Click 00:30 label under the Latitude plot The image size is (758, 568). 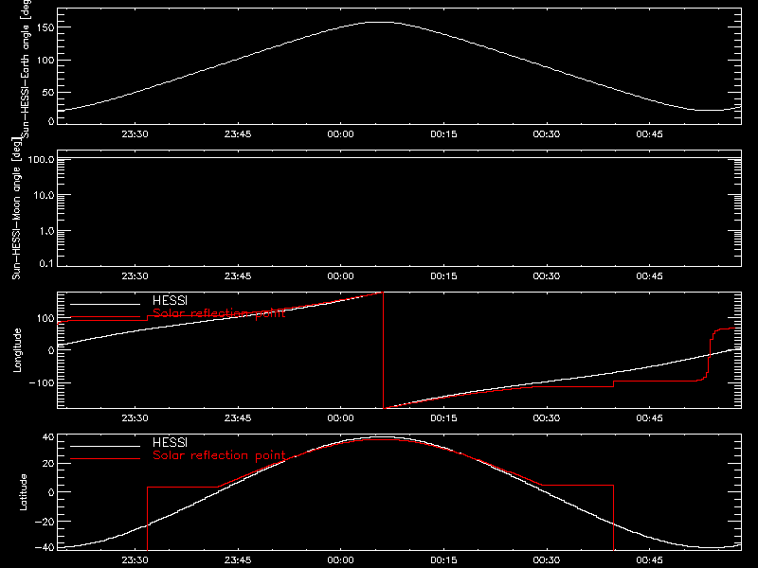pos(547,559)
